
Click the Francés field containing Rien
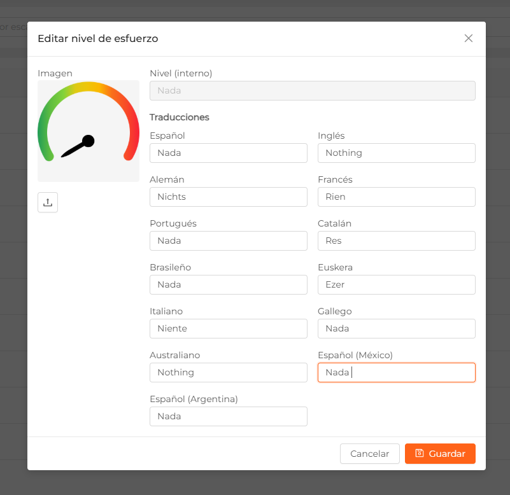pos(397,197)
